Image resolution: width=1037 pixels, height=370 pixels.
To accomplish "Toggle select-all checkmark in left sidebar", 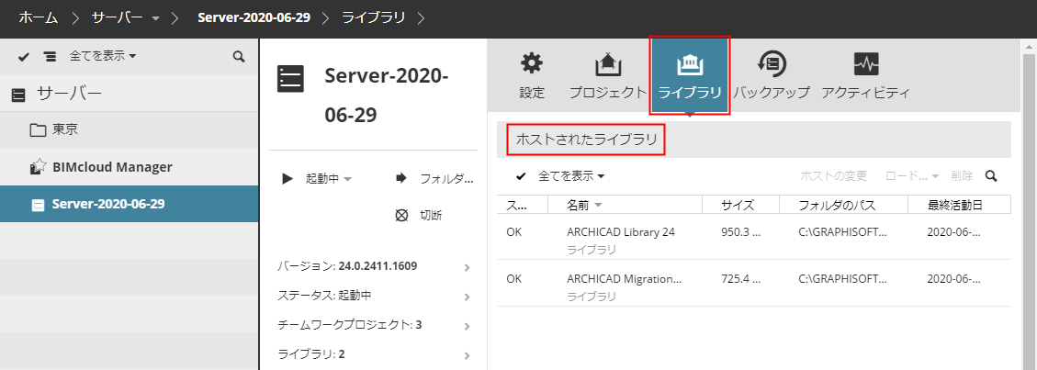I will click(24, 57).
